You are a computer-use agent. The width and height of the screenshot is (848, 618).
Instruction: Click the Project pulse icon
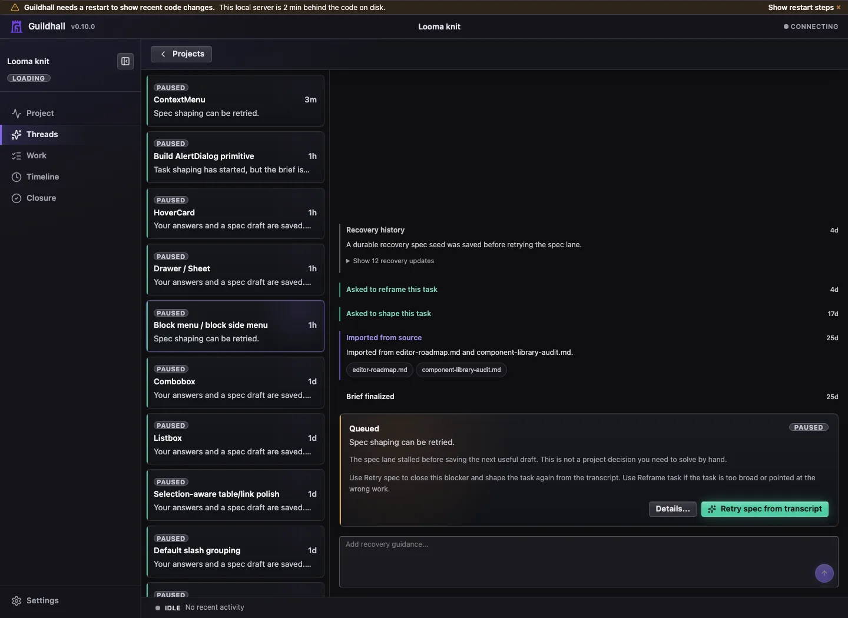pyautogui.click(x=16, y=114)
